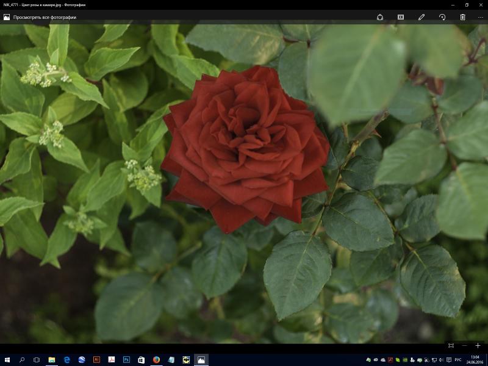This screenshot has height=366, width=488.
Task: Launch File Explorer from the taskbar
Action: tap(52, 360)
